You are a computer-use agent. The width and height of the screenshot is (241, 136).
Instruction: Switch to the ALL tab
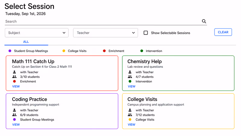coord(26,42)
